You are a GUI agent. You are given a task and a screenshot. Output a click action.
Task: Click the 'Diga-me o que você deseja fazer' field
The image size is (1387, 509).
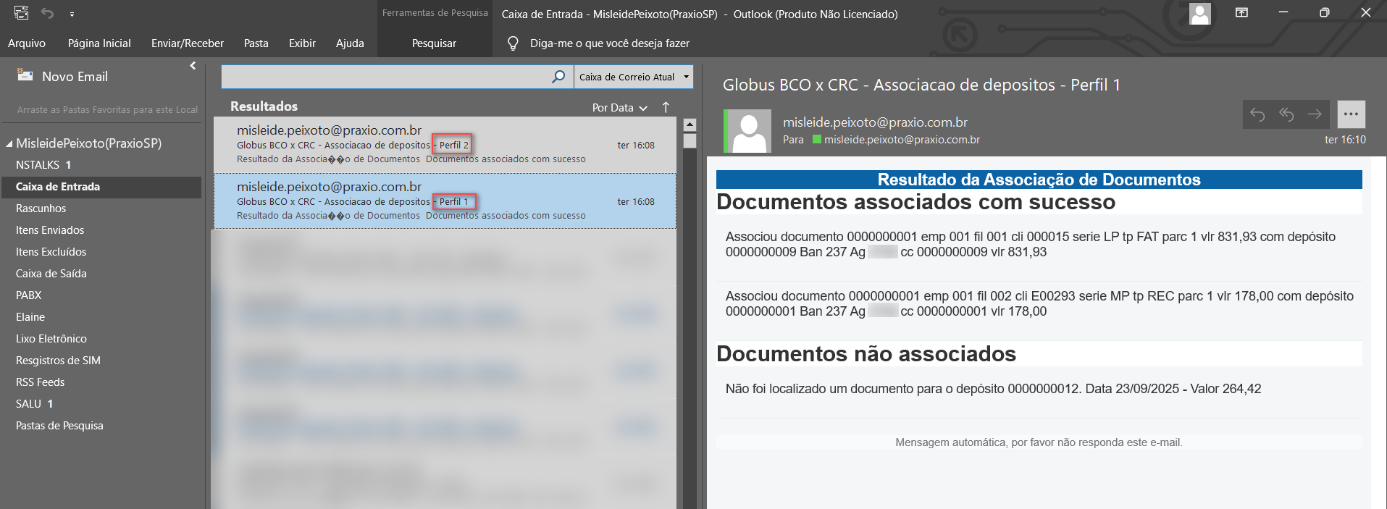(x=609, y=43)
